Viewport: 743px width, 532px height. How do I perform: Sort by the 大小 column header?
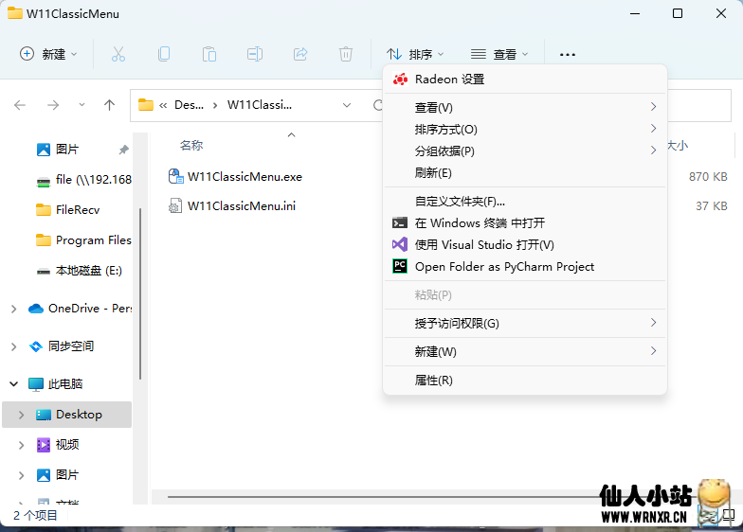point(678,146)
